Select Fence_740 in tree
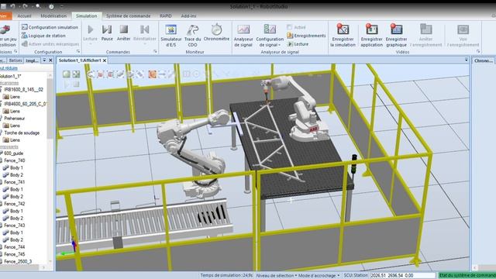This screenshot has width=496, height=279. 15,160
